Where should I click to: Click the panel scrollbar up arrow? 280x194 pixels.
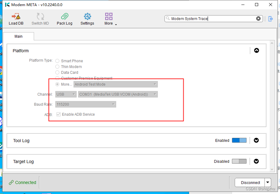[272, 43]
